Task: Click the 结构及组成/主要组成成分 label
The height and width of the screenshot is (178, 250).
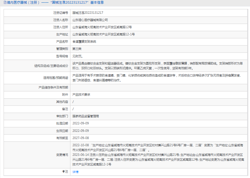Action: 51,66
